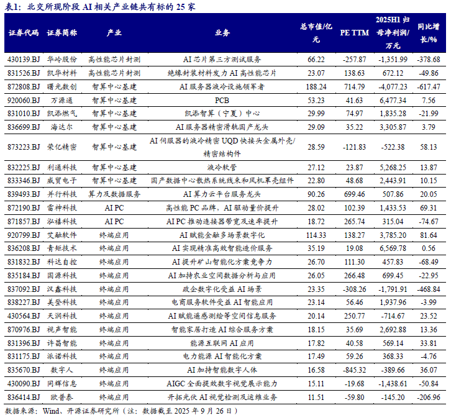Viewport: 451px width, 418px height.
Task: Click the 证券简称 column header
Action: 62,33
